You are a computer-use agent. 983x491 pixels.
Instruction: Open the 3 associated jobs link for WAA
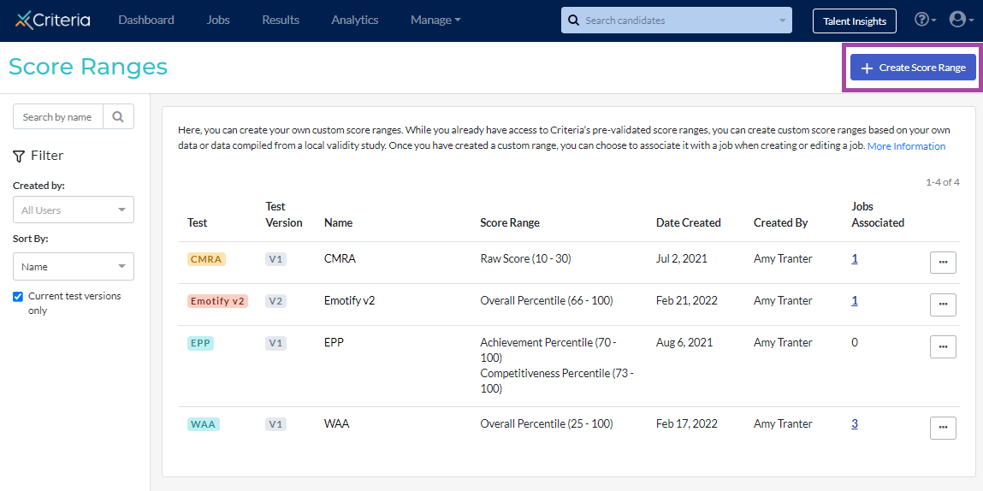click(855, 424)
